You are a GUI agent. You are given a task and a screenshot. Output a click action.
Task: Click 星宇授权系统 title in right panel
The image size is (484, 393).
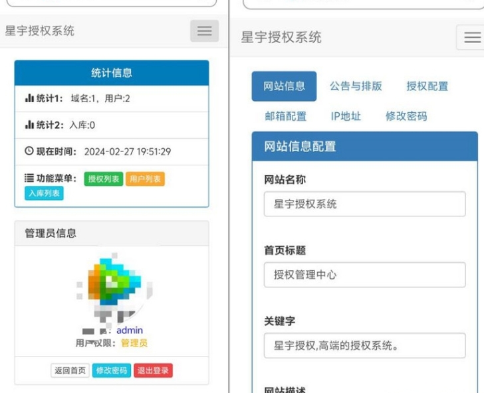[x=281, y=37]
